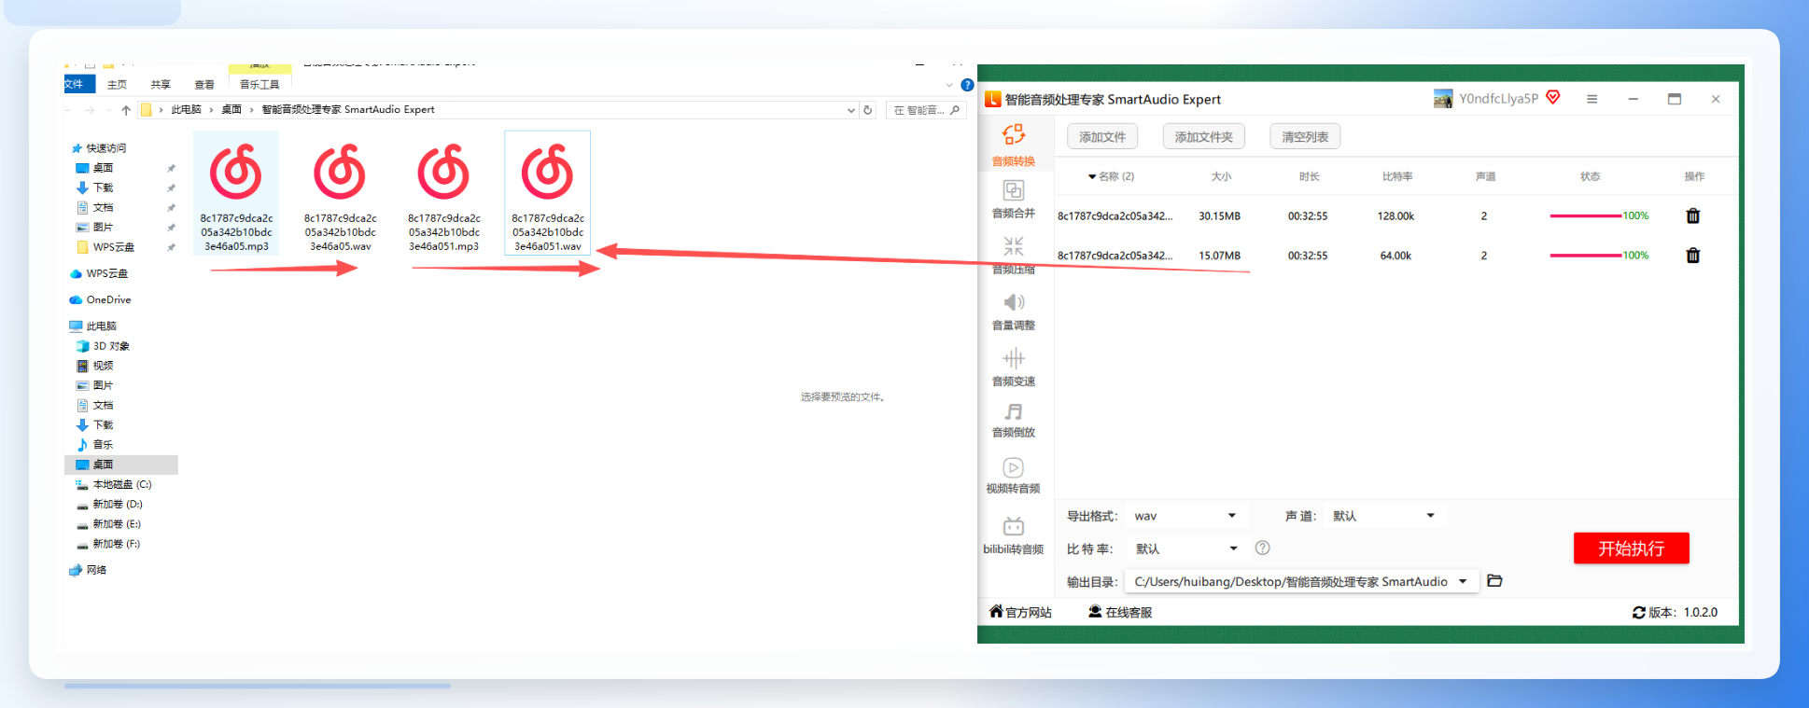Expand the Explorer address bar history dropdown
Viewport: 1809px width, 708px height.
coord(850,110)
